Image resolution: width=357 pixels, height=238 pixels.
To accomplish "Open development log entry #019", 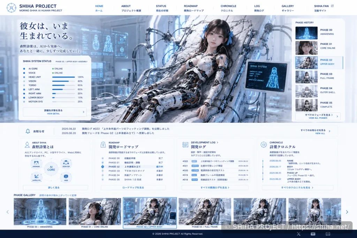I will [215, 175].
